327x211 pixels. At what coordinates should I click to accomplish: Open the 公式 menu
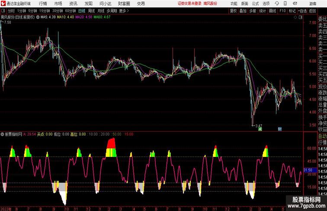(255, 3)
